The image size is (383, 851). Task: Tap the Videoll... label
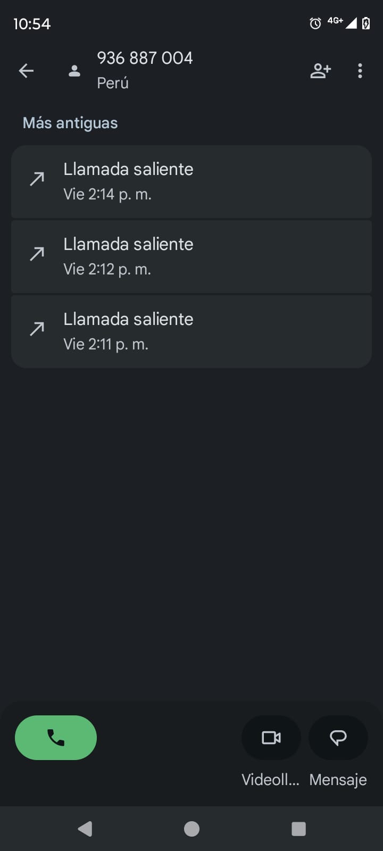point(271,780)
